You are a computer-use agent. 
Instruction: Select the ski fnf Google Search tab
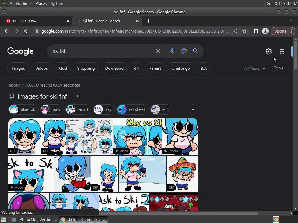pos(107,21)
